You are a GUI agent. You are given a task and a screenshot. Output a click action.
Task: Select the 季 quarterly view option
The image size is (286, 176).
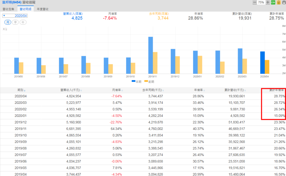pos(15,22)
